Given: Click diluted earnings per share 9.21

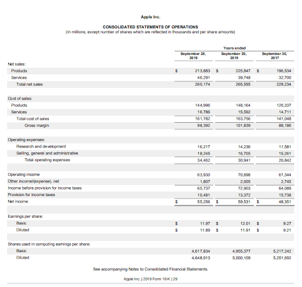Looking at the screenshot, I should click(287, 230).
